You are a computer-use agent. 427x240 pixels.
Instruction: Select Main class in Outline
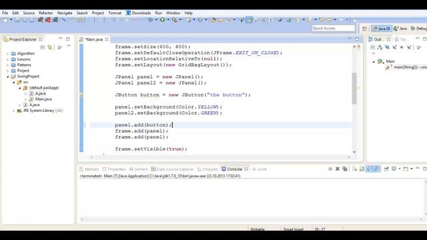386,61
